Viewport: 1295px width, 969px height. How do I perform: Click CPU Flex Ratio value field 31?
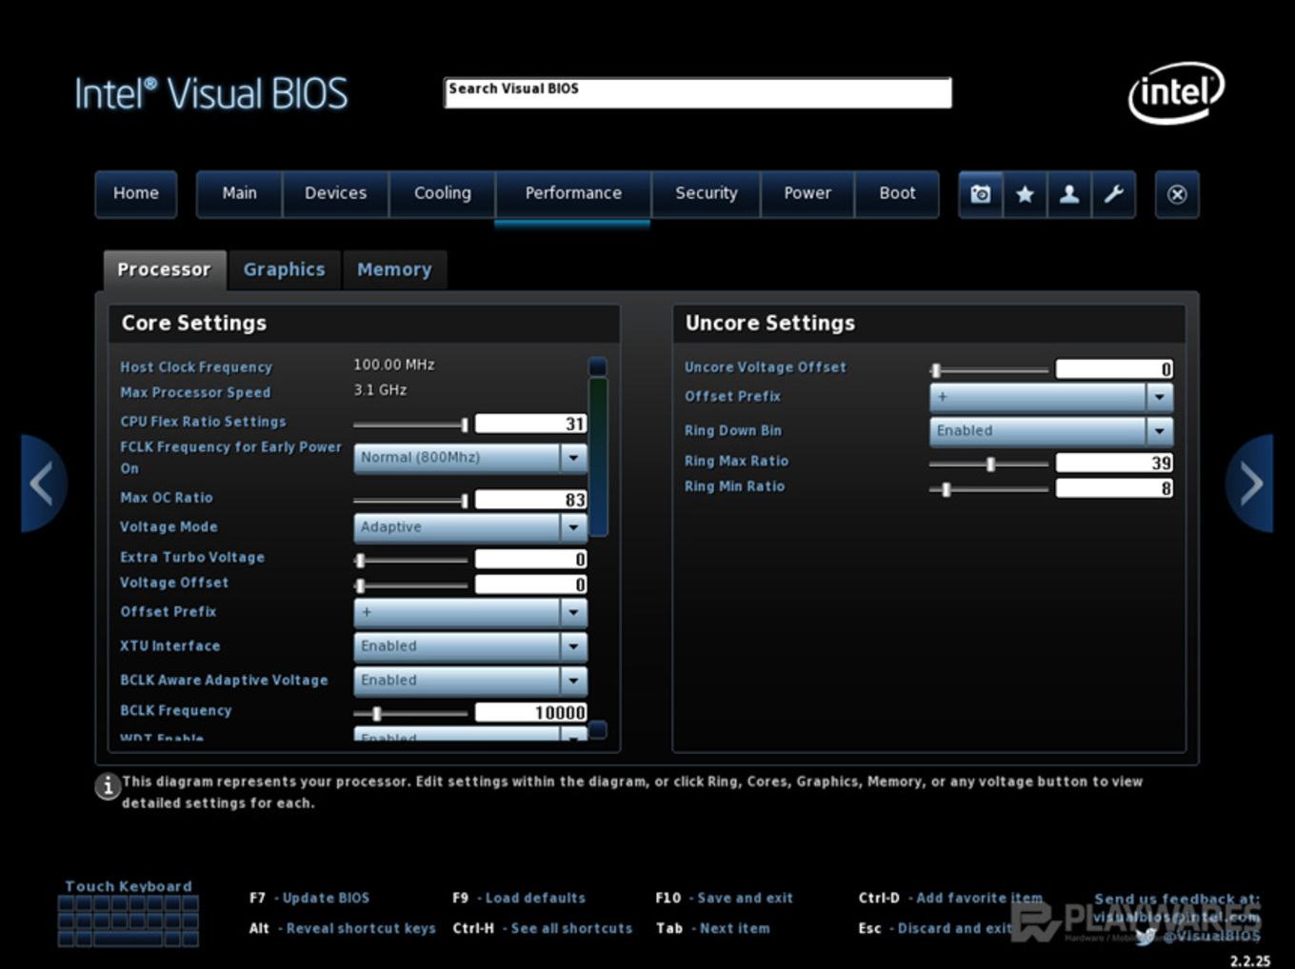[x=531, y=424]
